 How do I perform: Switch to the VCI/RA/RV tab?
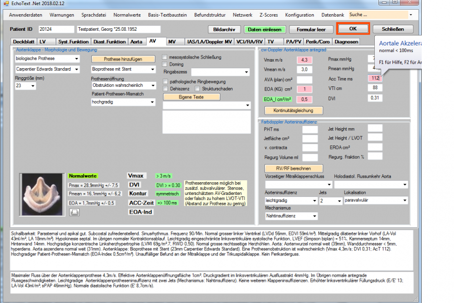[250, 42]
